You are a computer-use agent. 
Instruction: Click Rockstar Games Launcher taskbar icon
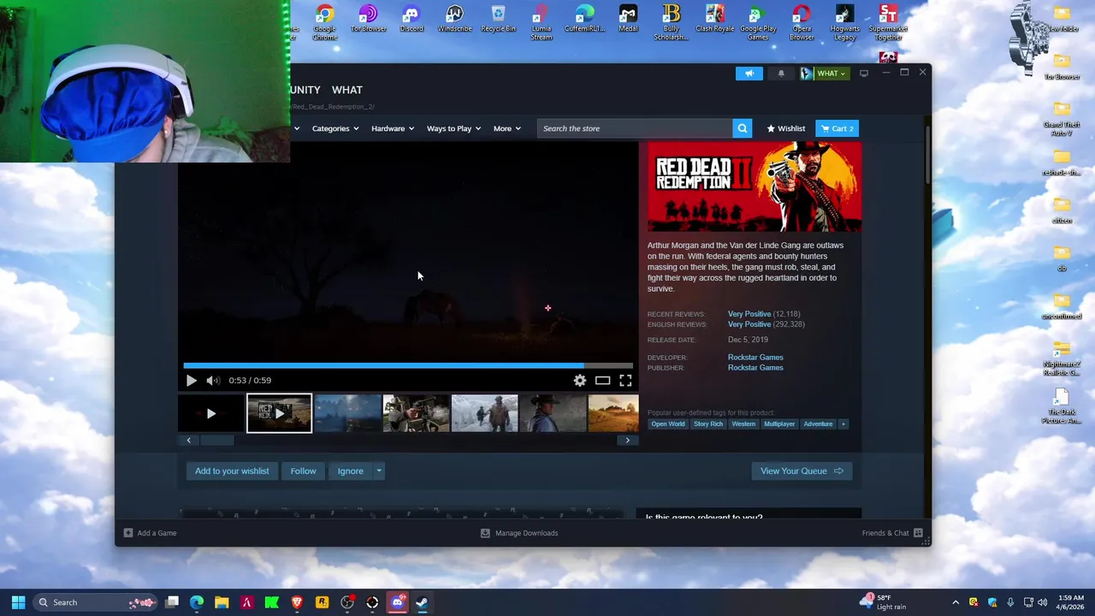click(x=322, y=602)
